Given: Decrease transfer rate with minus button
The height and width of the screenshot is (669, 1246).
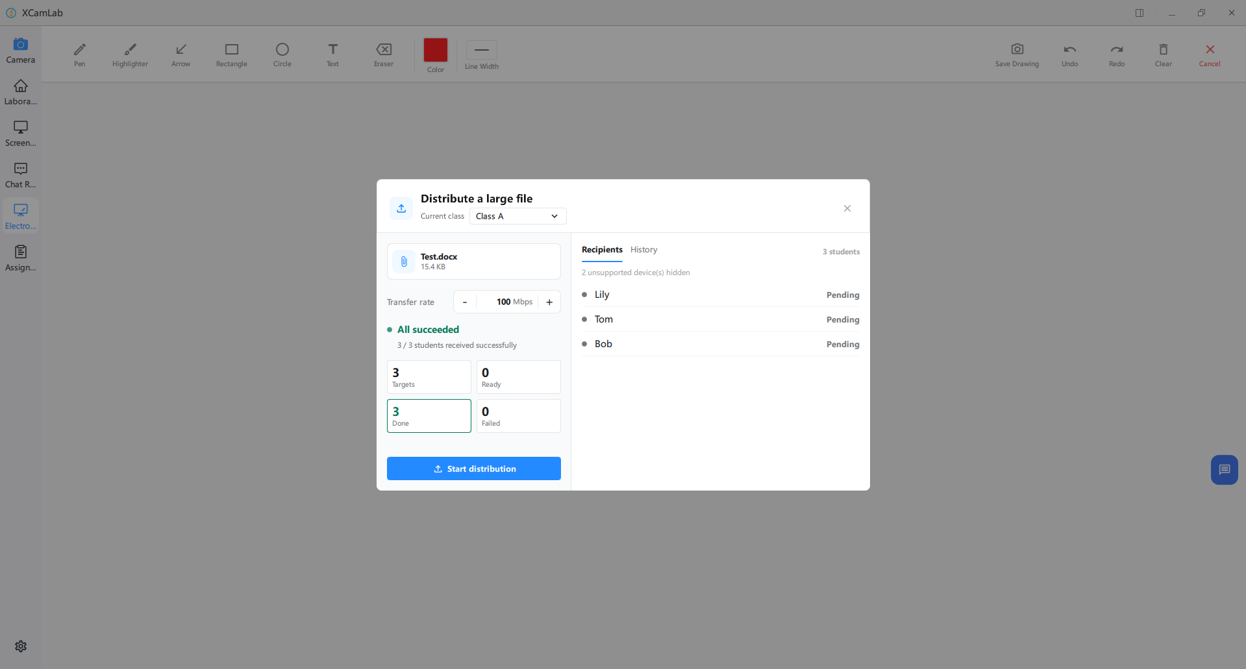Looking at the screenshot, I should [x=465, y=302].
